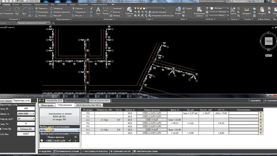Switch to the Вставка ribbon tab
This screenshot has width=277, height=156.
tap(16, 4)
